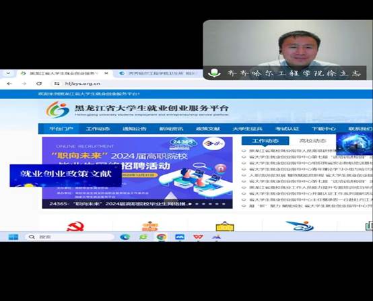Open the browser tab search chevron
Screen dimensions: 373x301
point(8,73)
